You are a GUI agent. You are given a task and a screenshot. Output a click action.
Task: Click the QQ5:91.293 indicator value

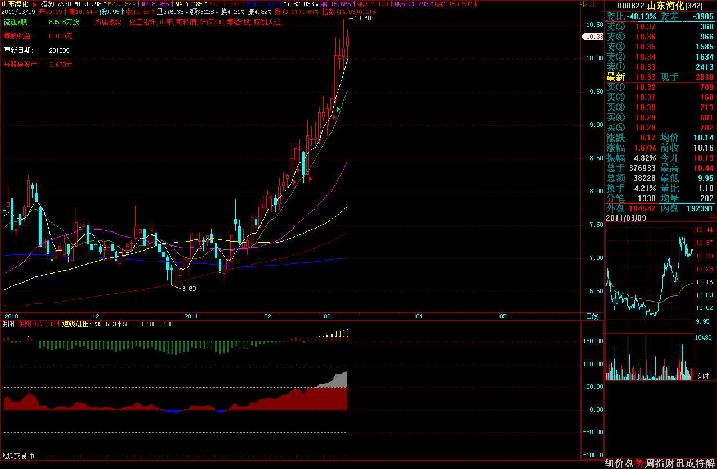tap(414, 4)
